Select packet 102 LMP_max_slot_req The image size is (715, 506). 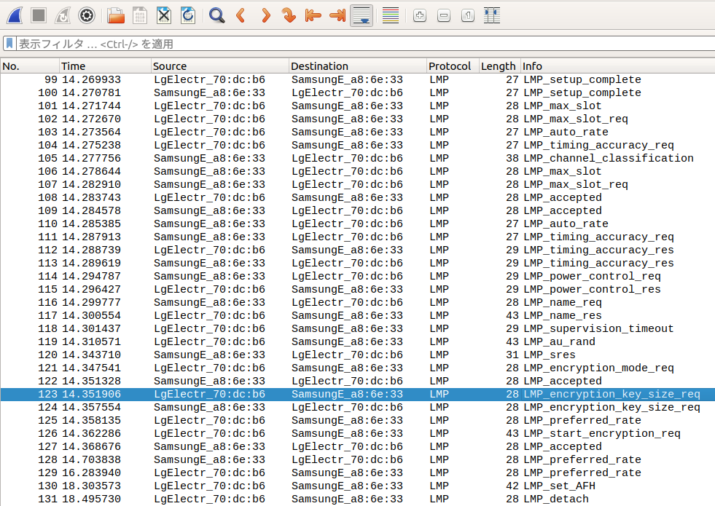tap(357, 119)
